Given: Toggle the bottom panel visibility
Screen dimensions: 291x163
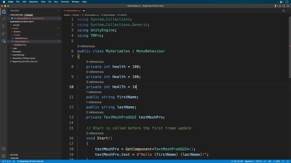Looking at the screenshot, I should click(280, 6).
